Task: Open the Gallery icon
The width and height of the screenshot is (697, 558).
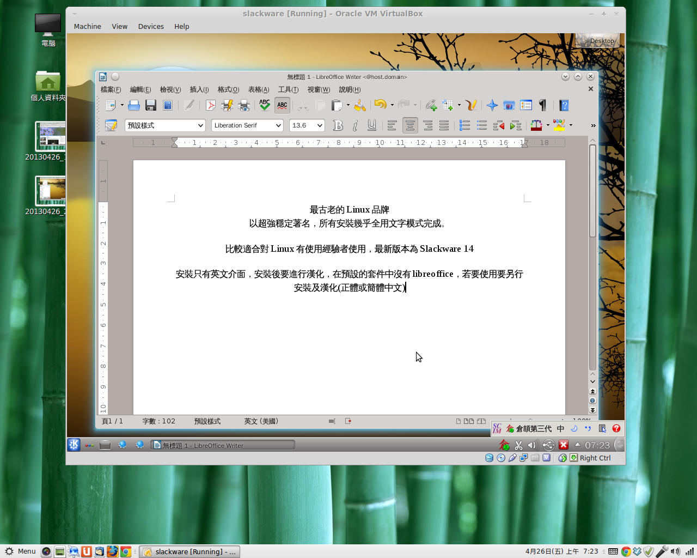Action: [x=509, y=105]
